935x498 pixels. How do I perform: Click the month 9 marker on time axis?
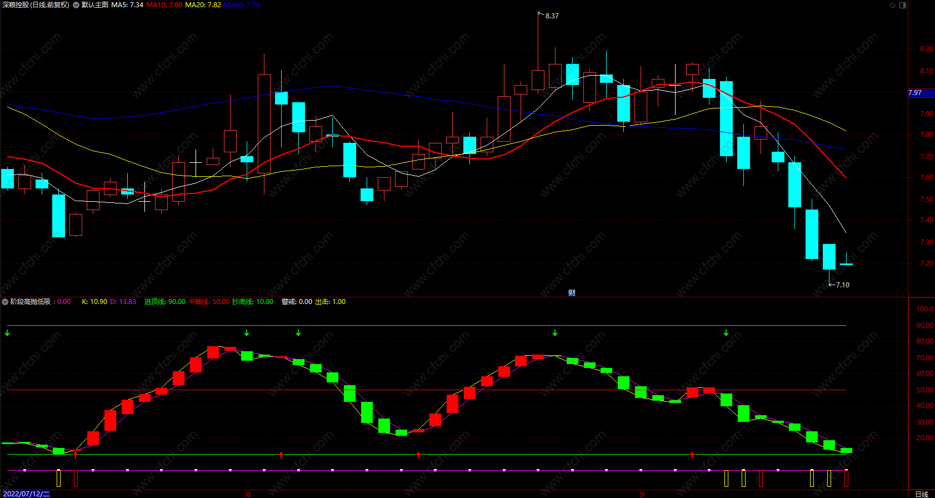coord(643,494)
